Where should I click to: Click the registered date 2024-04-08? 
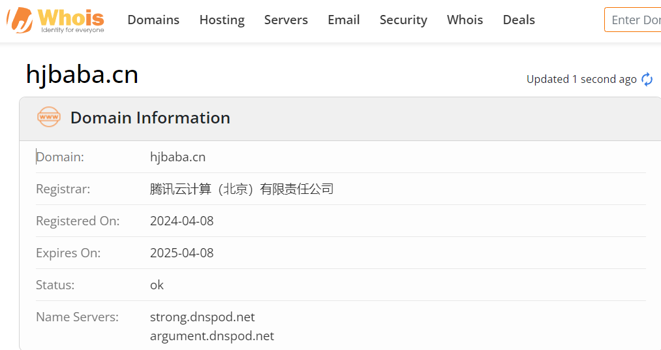click(x=181, y=221)
